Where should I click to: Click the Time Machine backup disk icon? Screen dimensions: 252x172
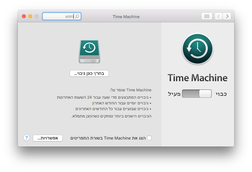(89, 51)
